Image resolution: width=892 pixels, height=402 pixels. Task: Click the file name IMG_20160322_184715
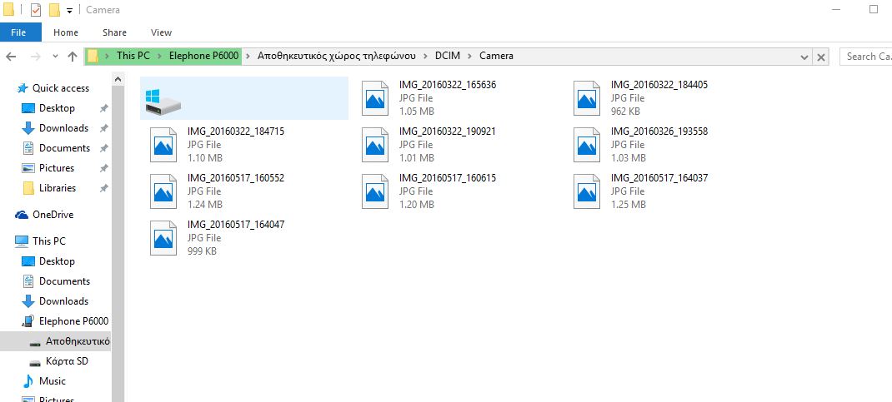(236, 132)
